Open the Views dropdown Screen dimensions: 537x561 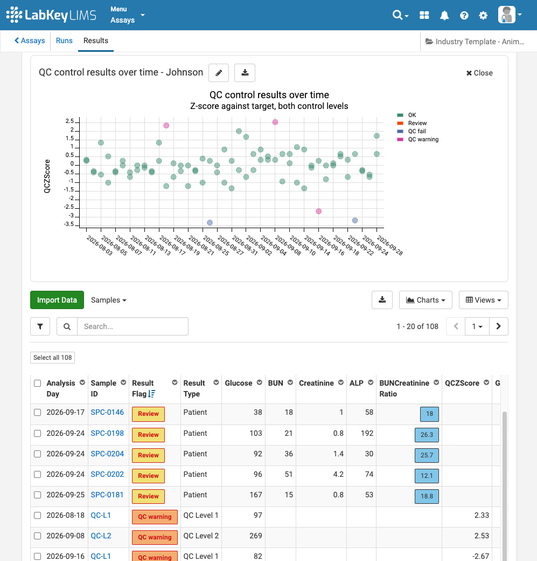pyautogui.click(x=483, y=300)
